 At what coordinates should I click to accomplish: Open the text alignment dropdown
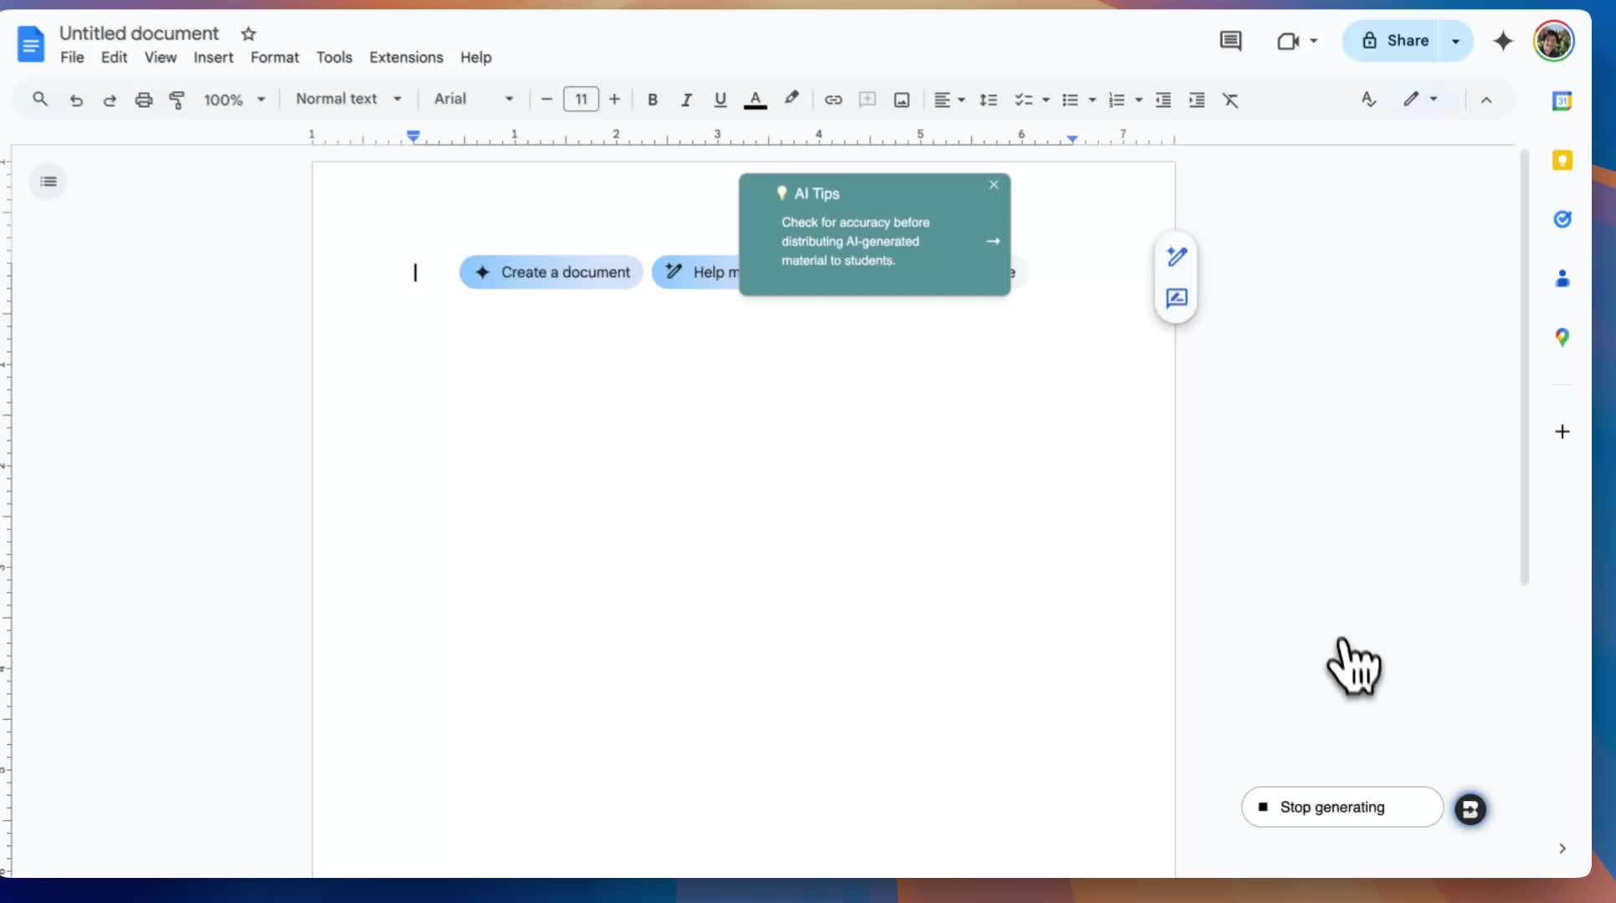click(x=949, y=100)
